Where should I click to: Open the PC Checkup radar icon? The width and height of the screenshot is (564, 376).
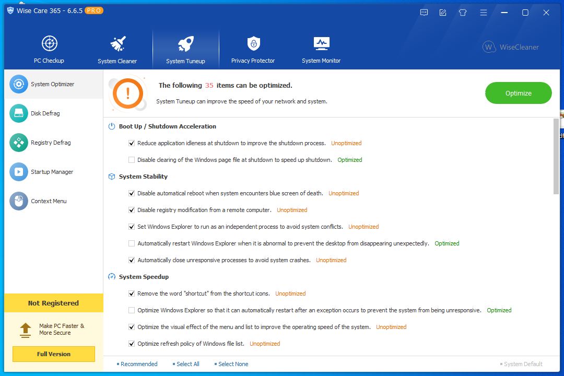49,43
